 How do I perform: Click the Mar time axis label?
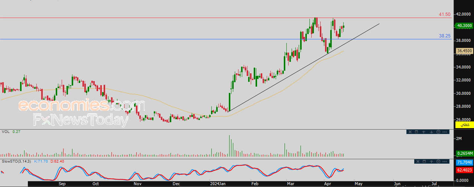click(x=290, y=184)
